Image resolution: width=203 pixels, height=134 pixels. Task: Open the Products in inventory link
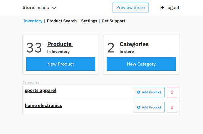click(60, 44)
